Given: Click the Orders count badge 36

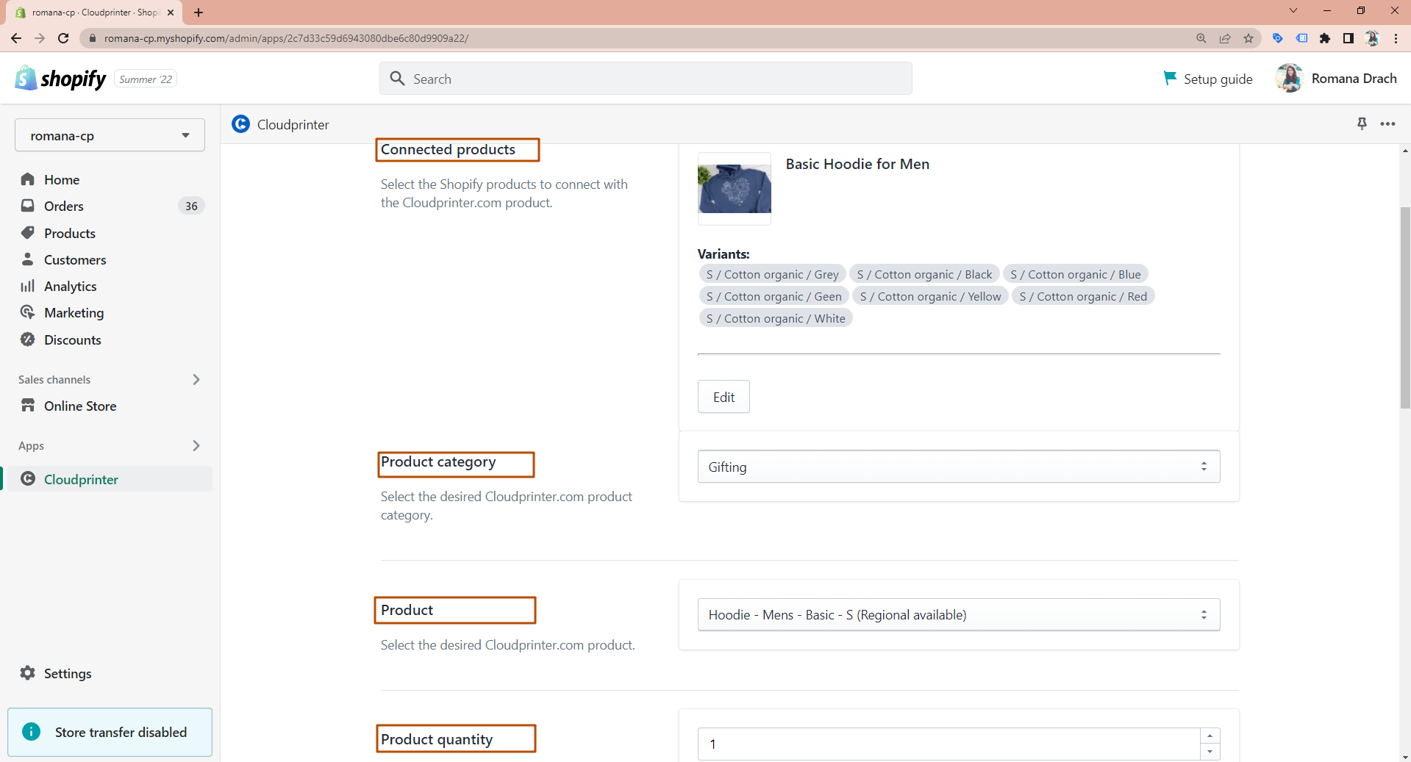Looking at the screenshot, I should [191, 206].
